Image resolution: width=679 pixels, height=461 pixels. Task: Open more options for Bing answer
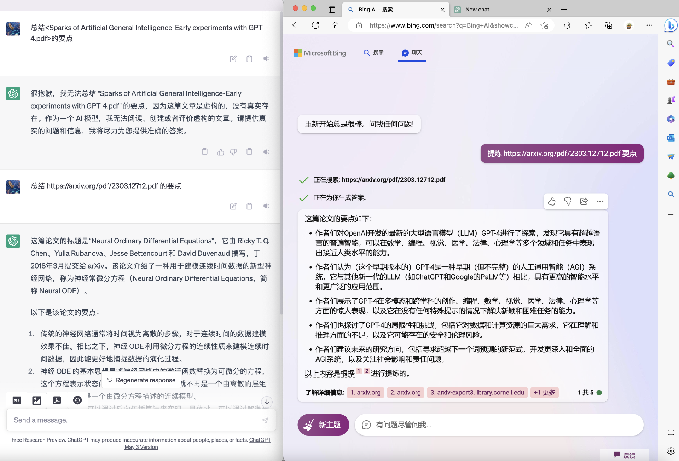tap(600, 202)
